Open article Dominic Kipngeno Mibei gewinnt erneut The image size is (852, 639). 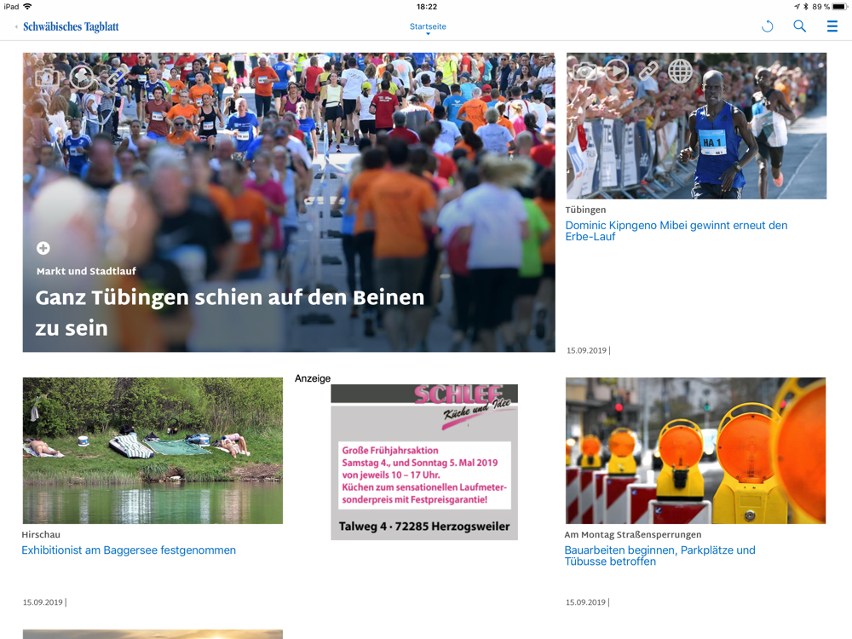(676, 230)
